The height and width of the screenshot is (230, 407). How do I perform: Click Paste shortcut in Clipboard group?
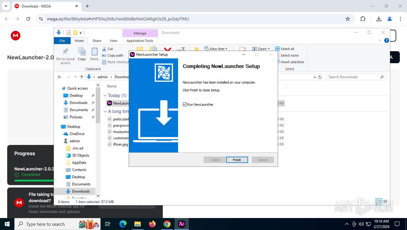[x=116, y=62]
